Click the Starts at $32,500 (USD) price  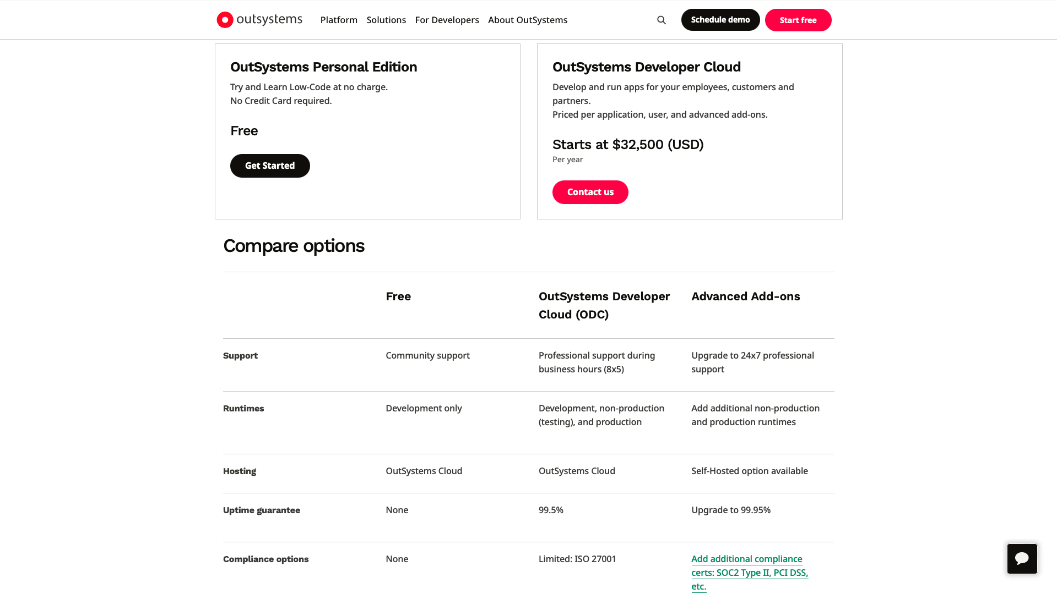click(628, 145)
